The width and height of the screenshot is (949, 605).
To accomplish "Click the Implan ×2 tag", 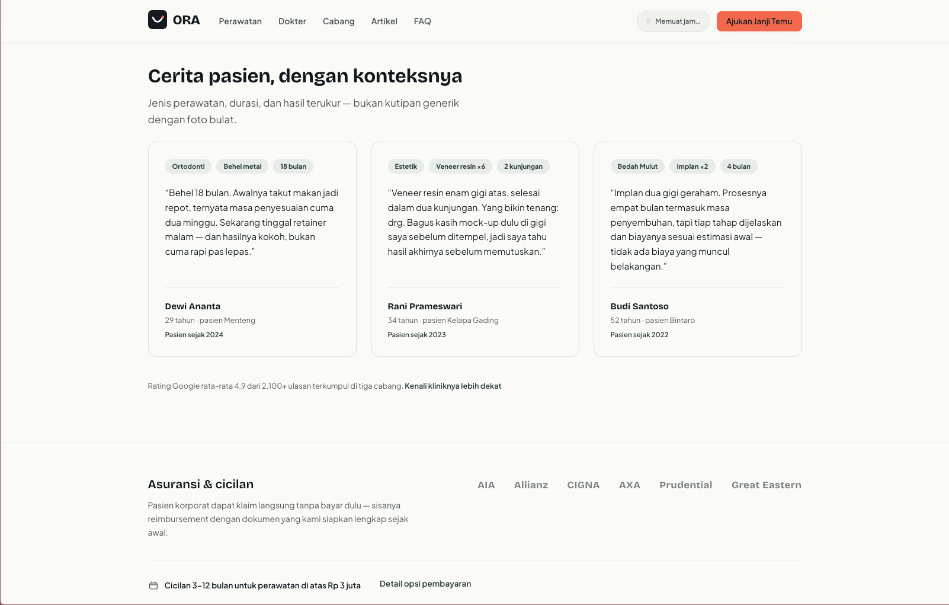I will point(692,167).
